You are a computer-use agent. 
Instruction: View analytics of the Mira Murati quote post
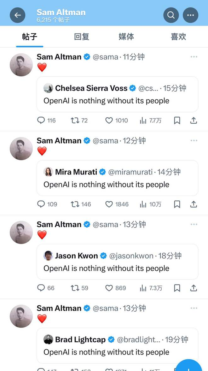pos(143,204)
